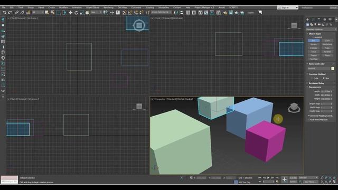Open the Edit menu

point(12,7)
